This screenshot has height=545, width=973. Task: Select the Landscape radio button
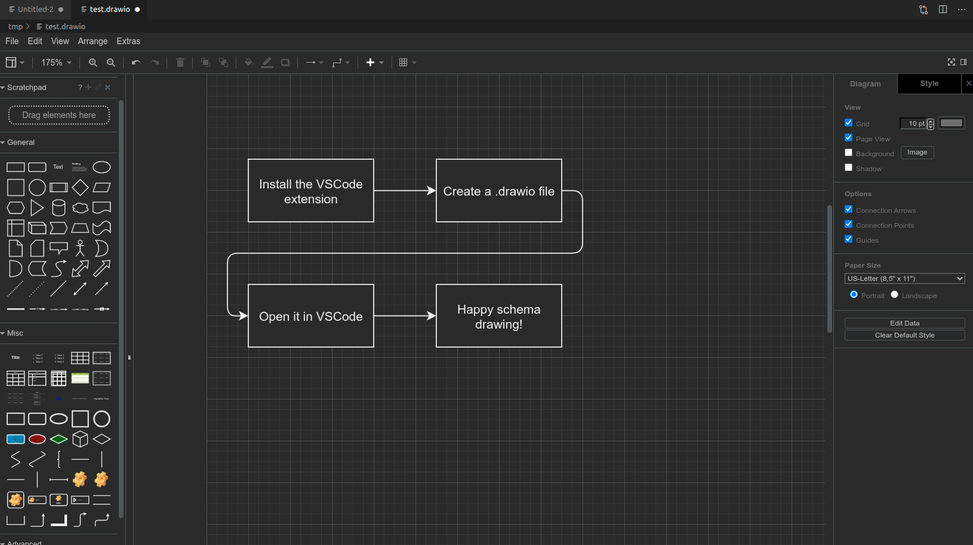(x=894, y=294)
